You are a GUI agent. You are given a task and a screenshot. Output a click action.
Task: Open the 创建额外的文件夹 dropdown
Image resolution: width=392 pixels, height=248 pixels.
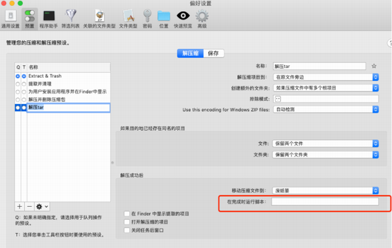326,88
